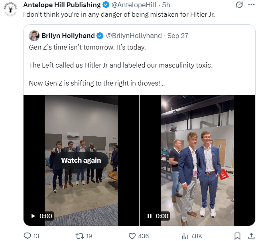The width and height of the screenshot is (260, 241).
Task: Share the post via upload icon
Action: click(251, 236)
